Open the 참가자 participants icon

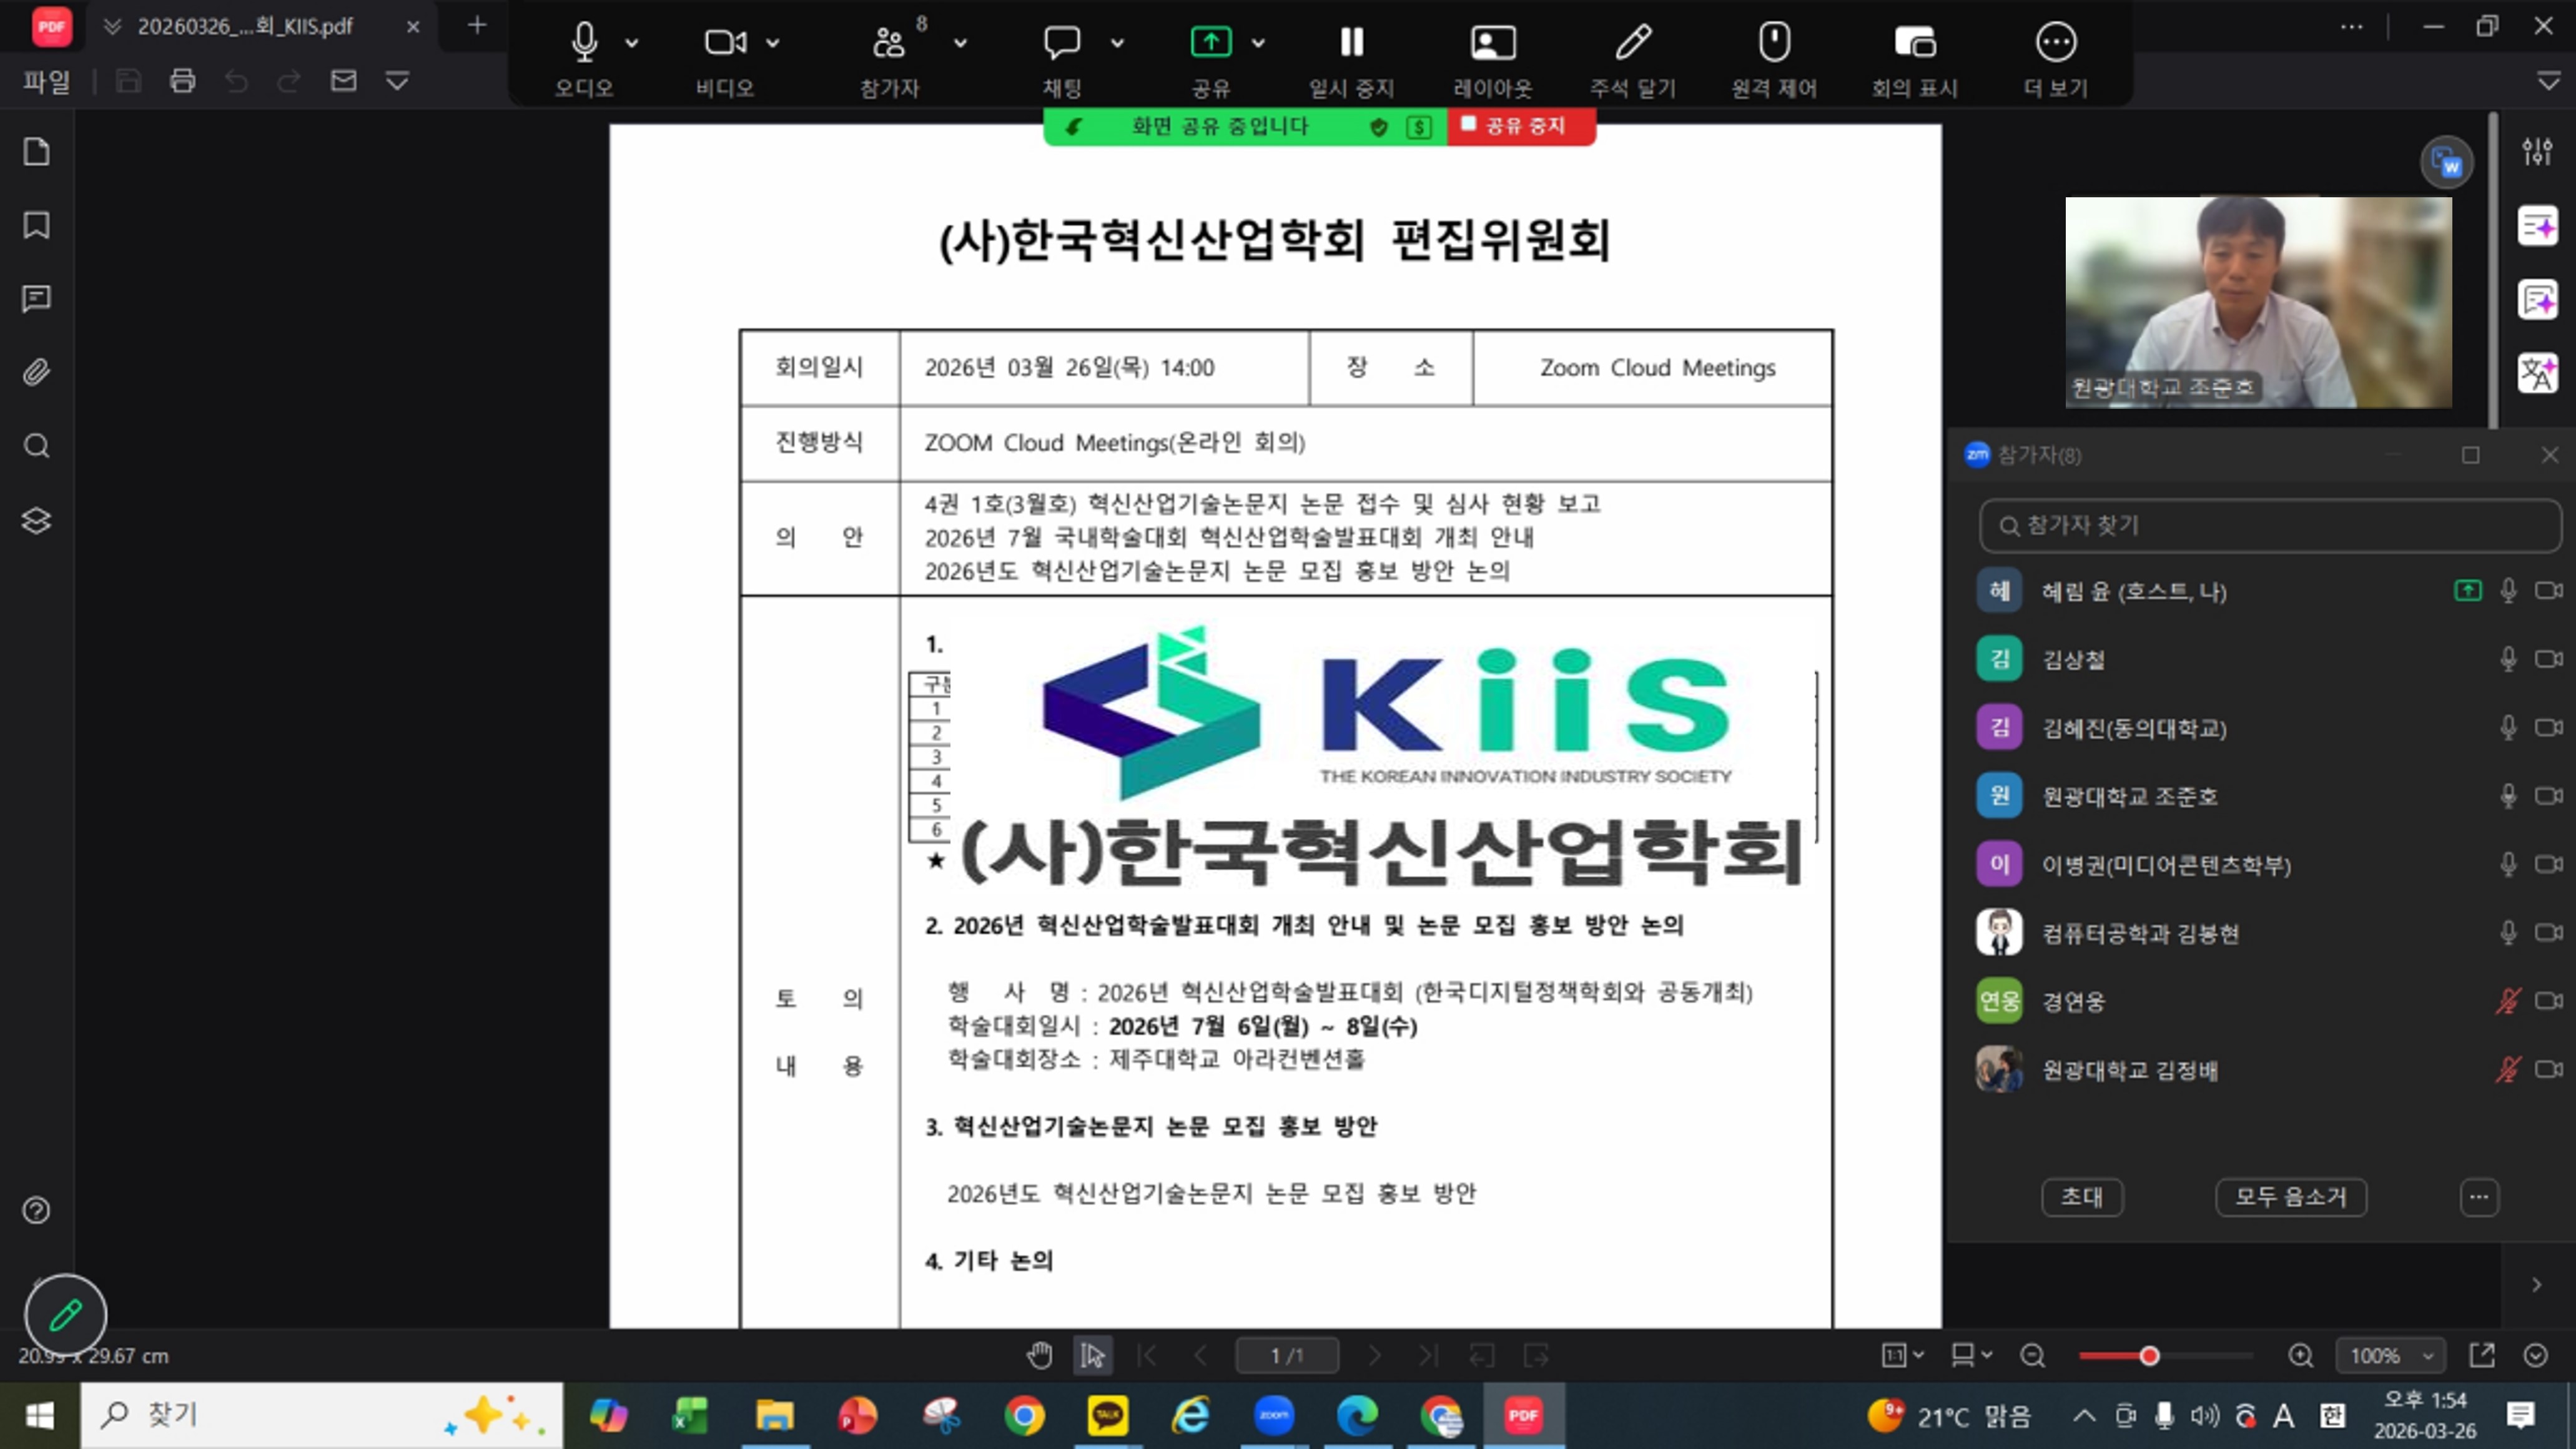889,42
